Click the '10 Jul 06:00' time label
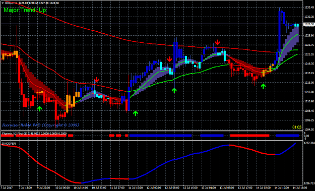This screenshot has height=191, width=315. tap(62, 188)
